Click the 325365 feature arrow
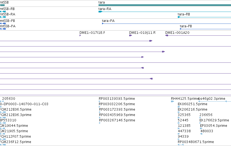This screenshot has height=146, width=231. click(179, 118)
